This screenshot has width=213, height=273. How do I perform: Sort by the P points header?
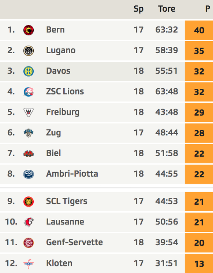click(208, 9)
